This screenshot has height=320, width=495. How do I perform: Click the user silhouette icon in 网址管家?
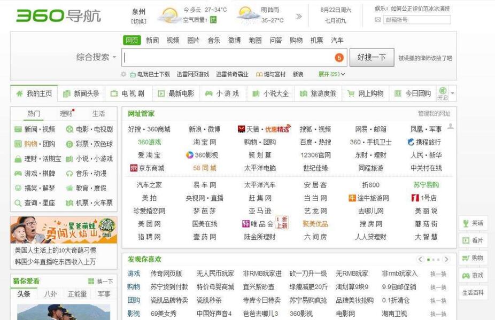[451, 127]
